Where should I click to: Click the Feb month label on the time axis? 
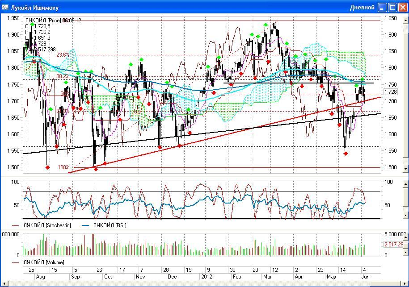pyautogui.click(x=237, y=277)
